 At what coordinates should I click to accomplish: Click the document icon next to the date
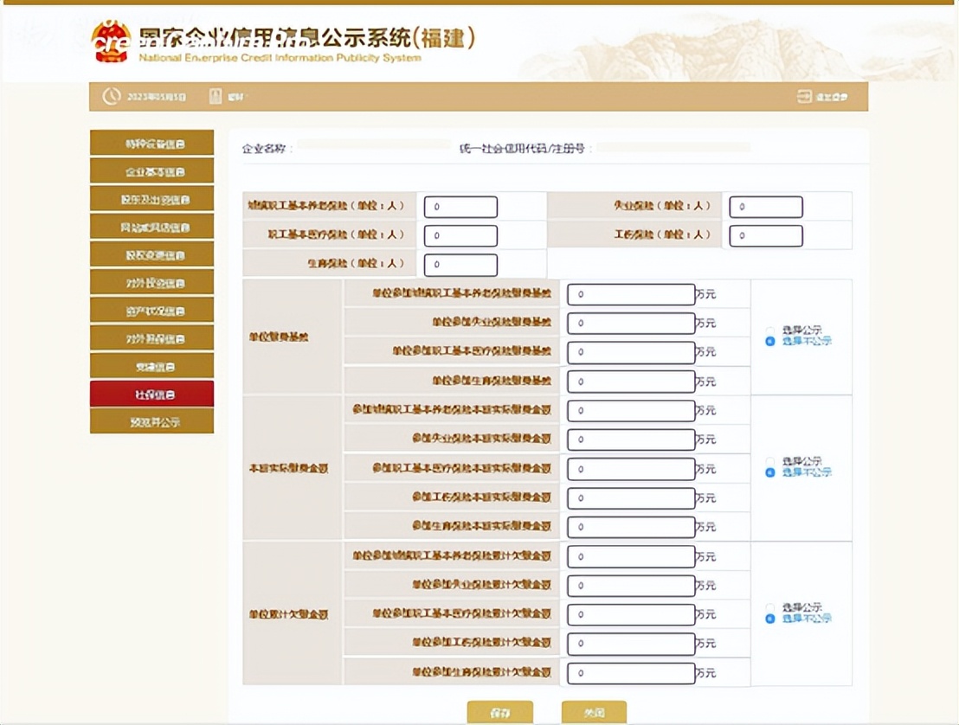pyautogui.click(x=216, y=97)
